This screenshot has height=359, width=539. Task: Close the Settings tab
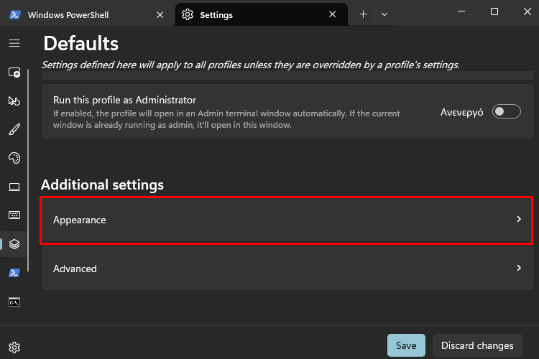pyautogui.click(x=332, y=14)
